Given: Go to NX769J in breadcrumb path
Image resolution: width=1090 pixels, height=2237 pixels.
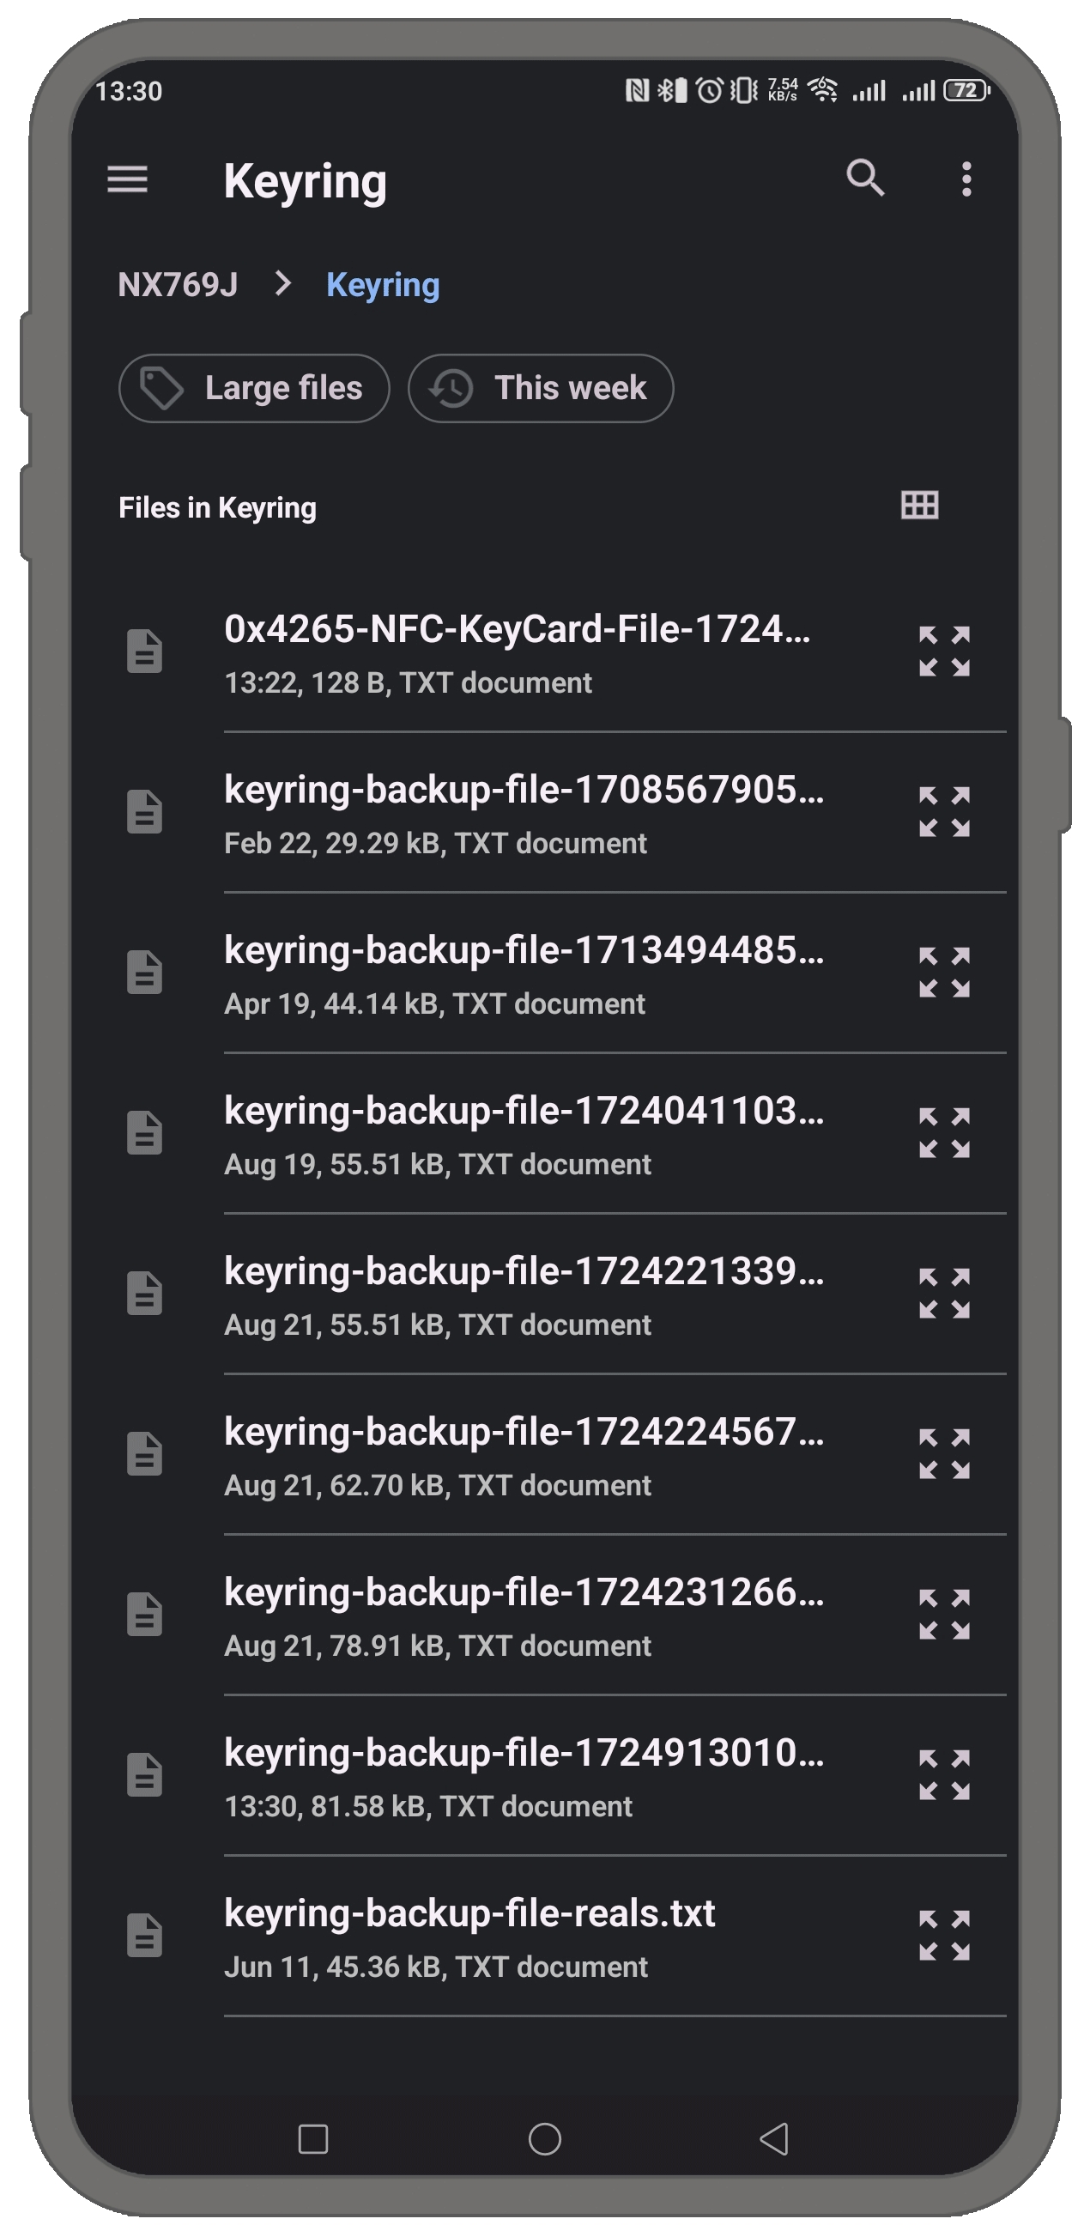Looking at the screenshot, I should [178, 285].
